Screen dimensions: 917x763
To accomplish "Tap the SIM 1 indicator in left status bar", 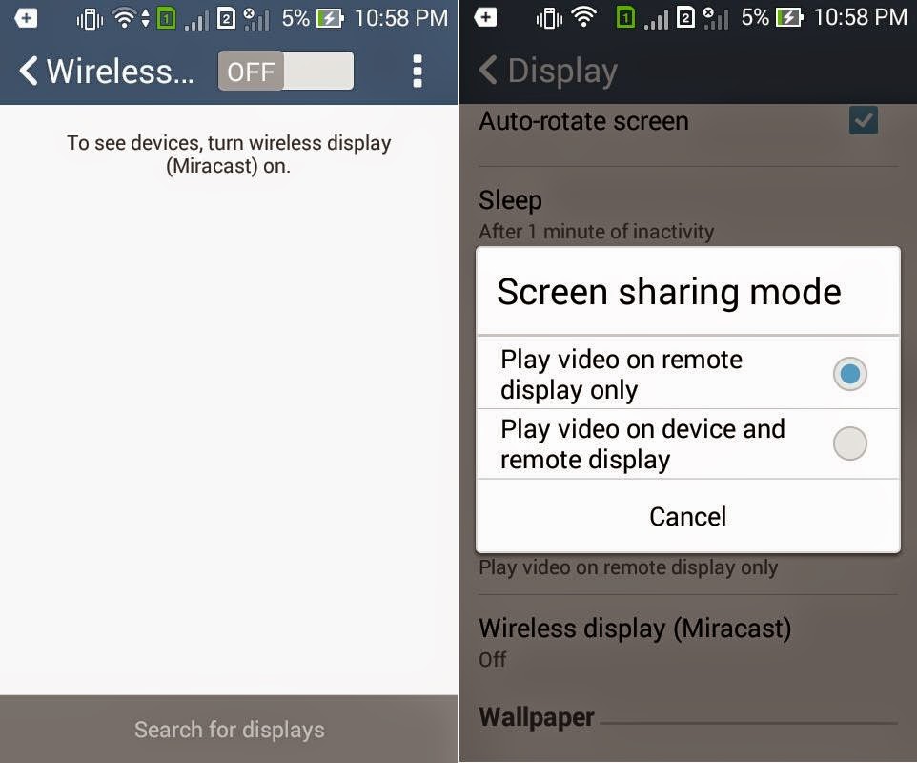I will click(x=166, y=19).
